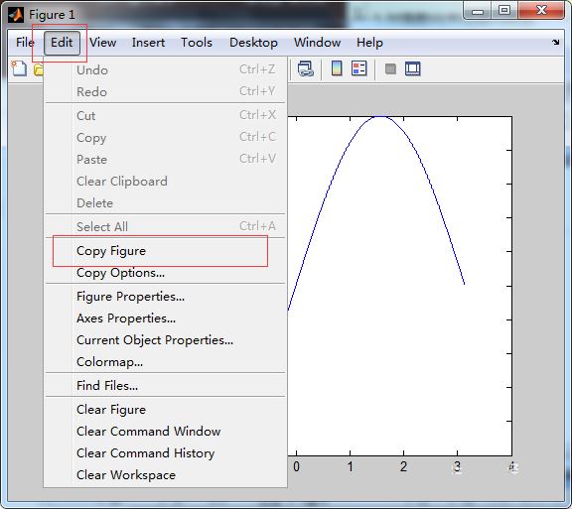Click the greyed Undo entry
The height and width of the screenshot is (509, 572).
(x=165, y=70)
